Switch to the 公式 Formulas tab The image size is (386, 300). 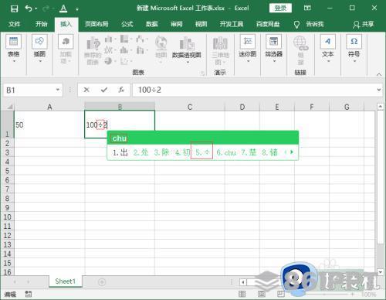(127, 24)
